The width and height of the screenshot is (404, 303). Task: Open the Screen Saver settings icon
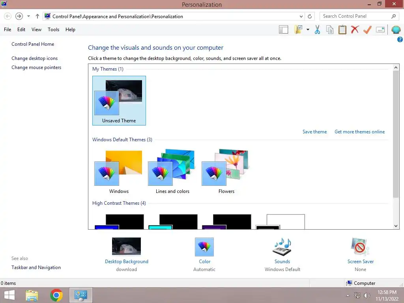360,247
